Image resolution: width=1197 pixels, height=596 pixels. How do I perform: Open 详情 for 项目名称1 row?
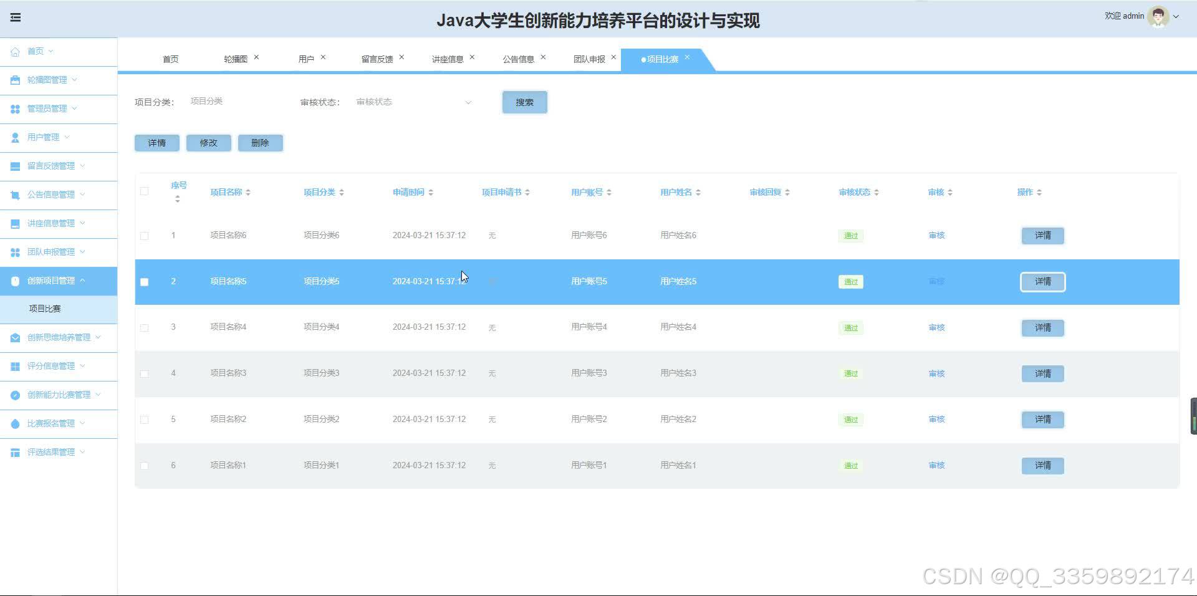point(1043,466)
